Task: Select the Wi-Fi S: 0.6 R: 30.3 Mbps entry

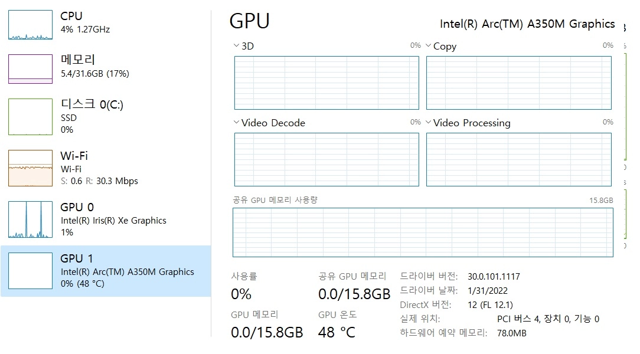Action: pos(106,168)
